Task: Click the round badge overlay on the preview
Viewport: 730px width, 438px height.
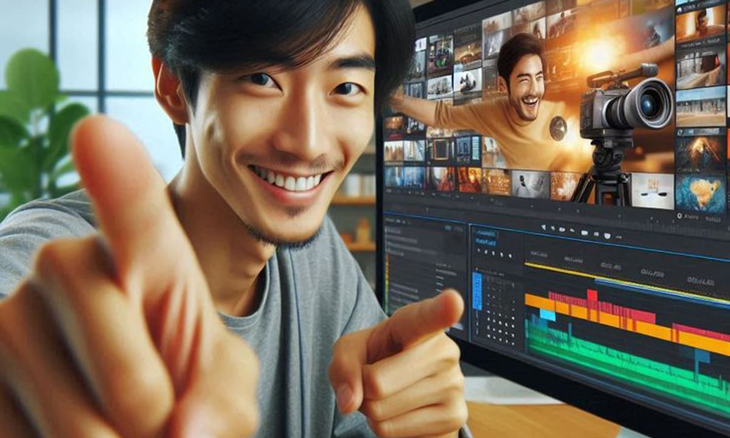Action: click(x=557, y=128)
